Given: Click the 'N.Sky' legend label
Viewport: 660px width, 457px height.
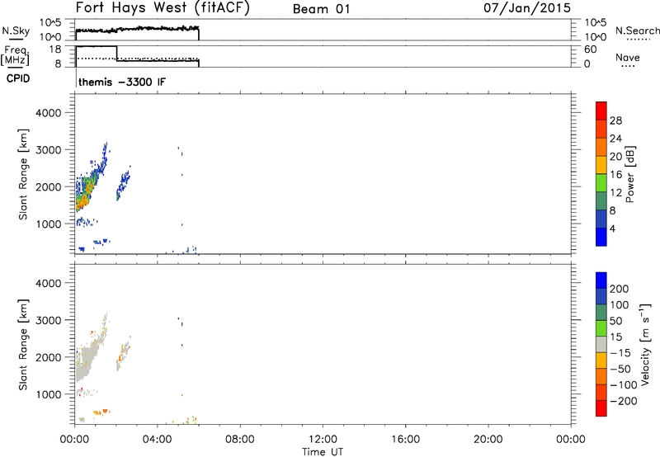Looking at the screenshot, I should tap(16, 31).
